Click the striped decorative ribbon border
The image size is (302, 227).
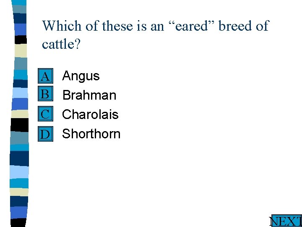[19, 113]
